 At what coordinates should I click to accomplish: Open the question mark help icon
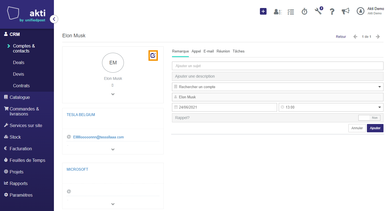point(332,12)
